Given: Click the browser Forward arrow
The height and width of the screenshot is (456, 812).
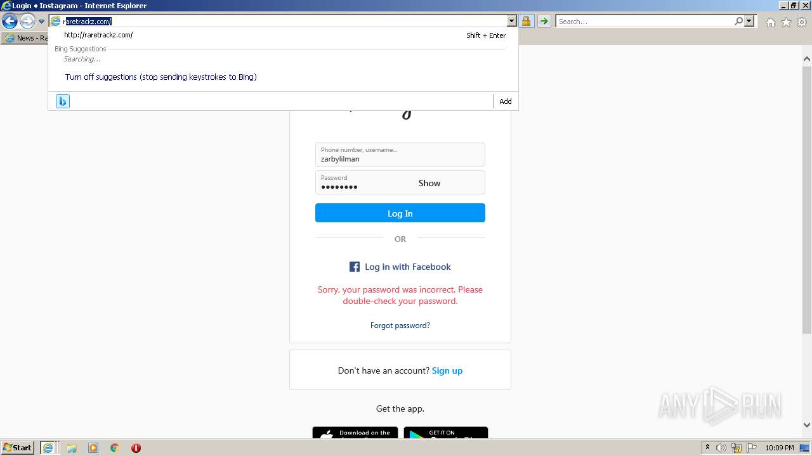Looking at the screenshot, I should point(27,22).
